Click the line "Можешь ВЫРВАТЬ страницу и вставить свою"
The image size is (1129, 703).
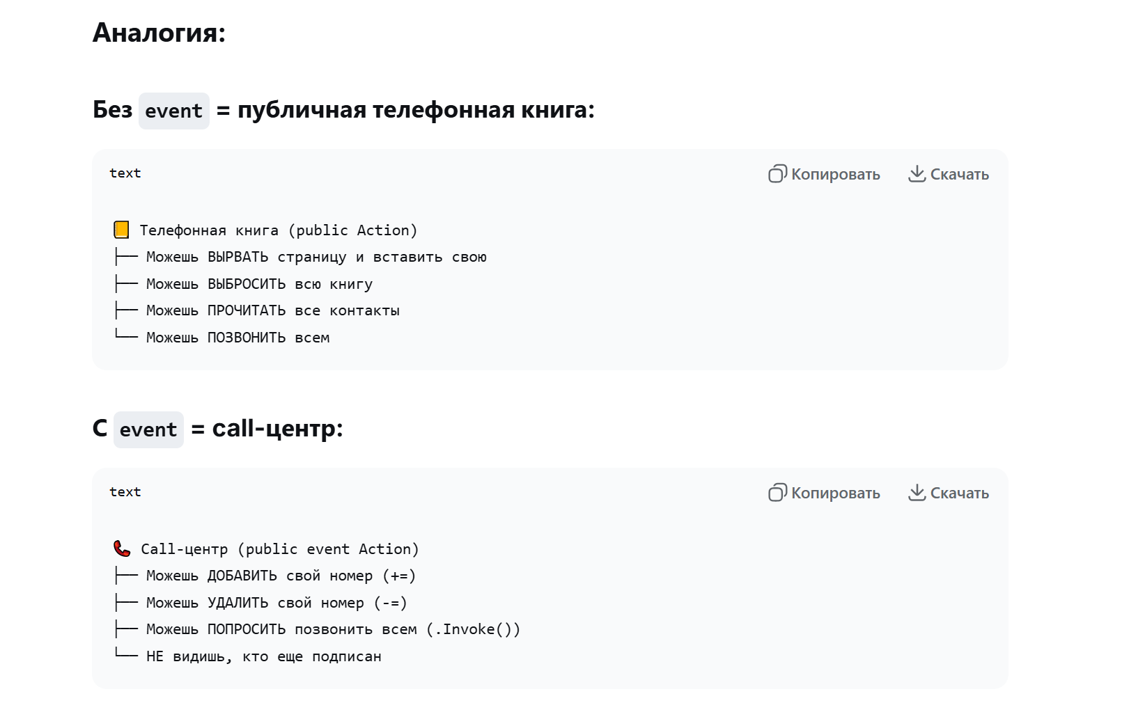(316, 257)
